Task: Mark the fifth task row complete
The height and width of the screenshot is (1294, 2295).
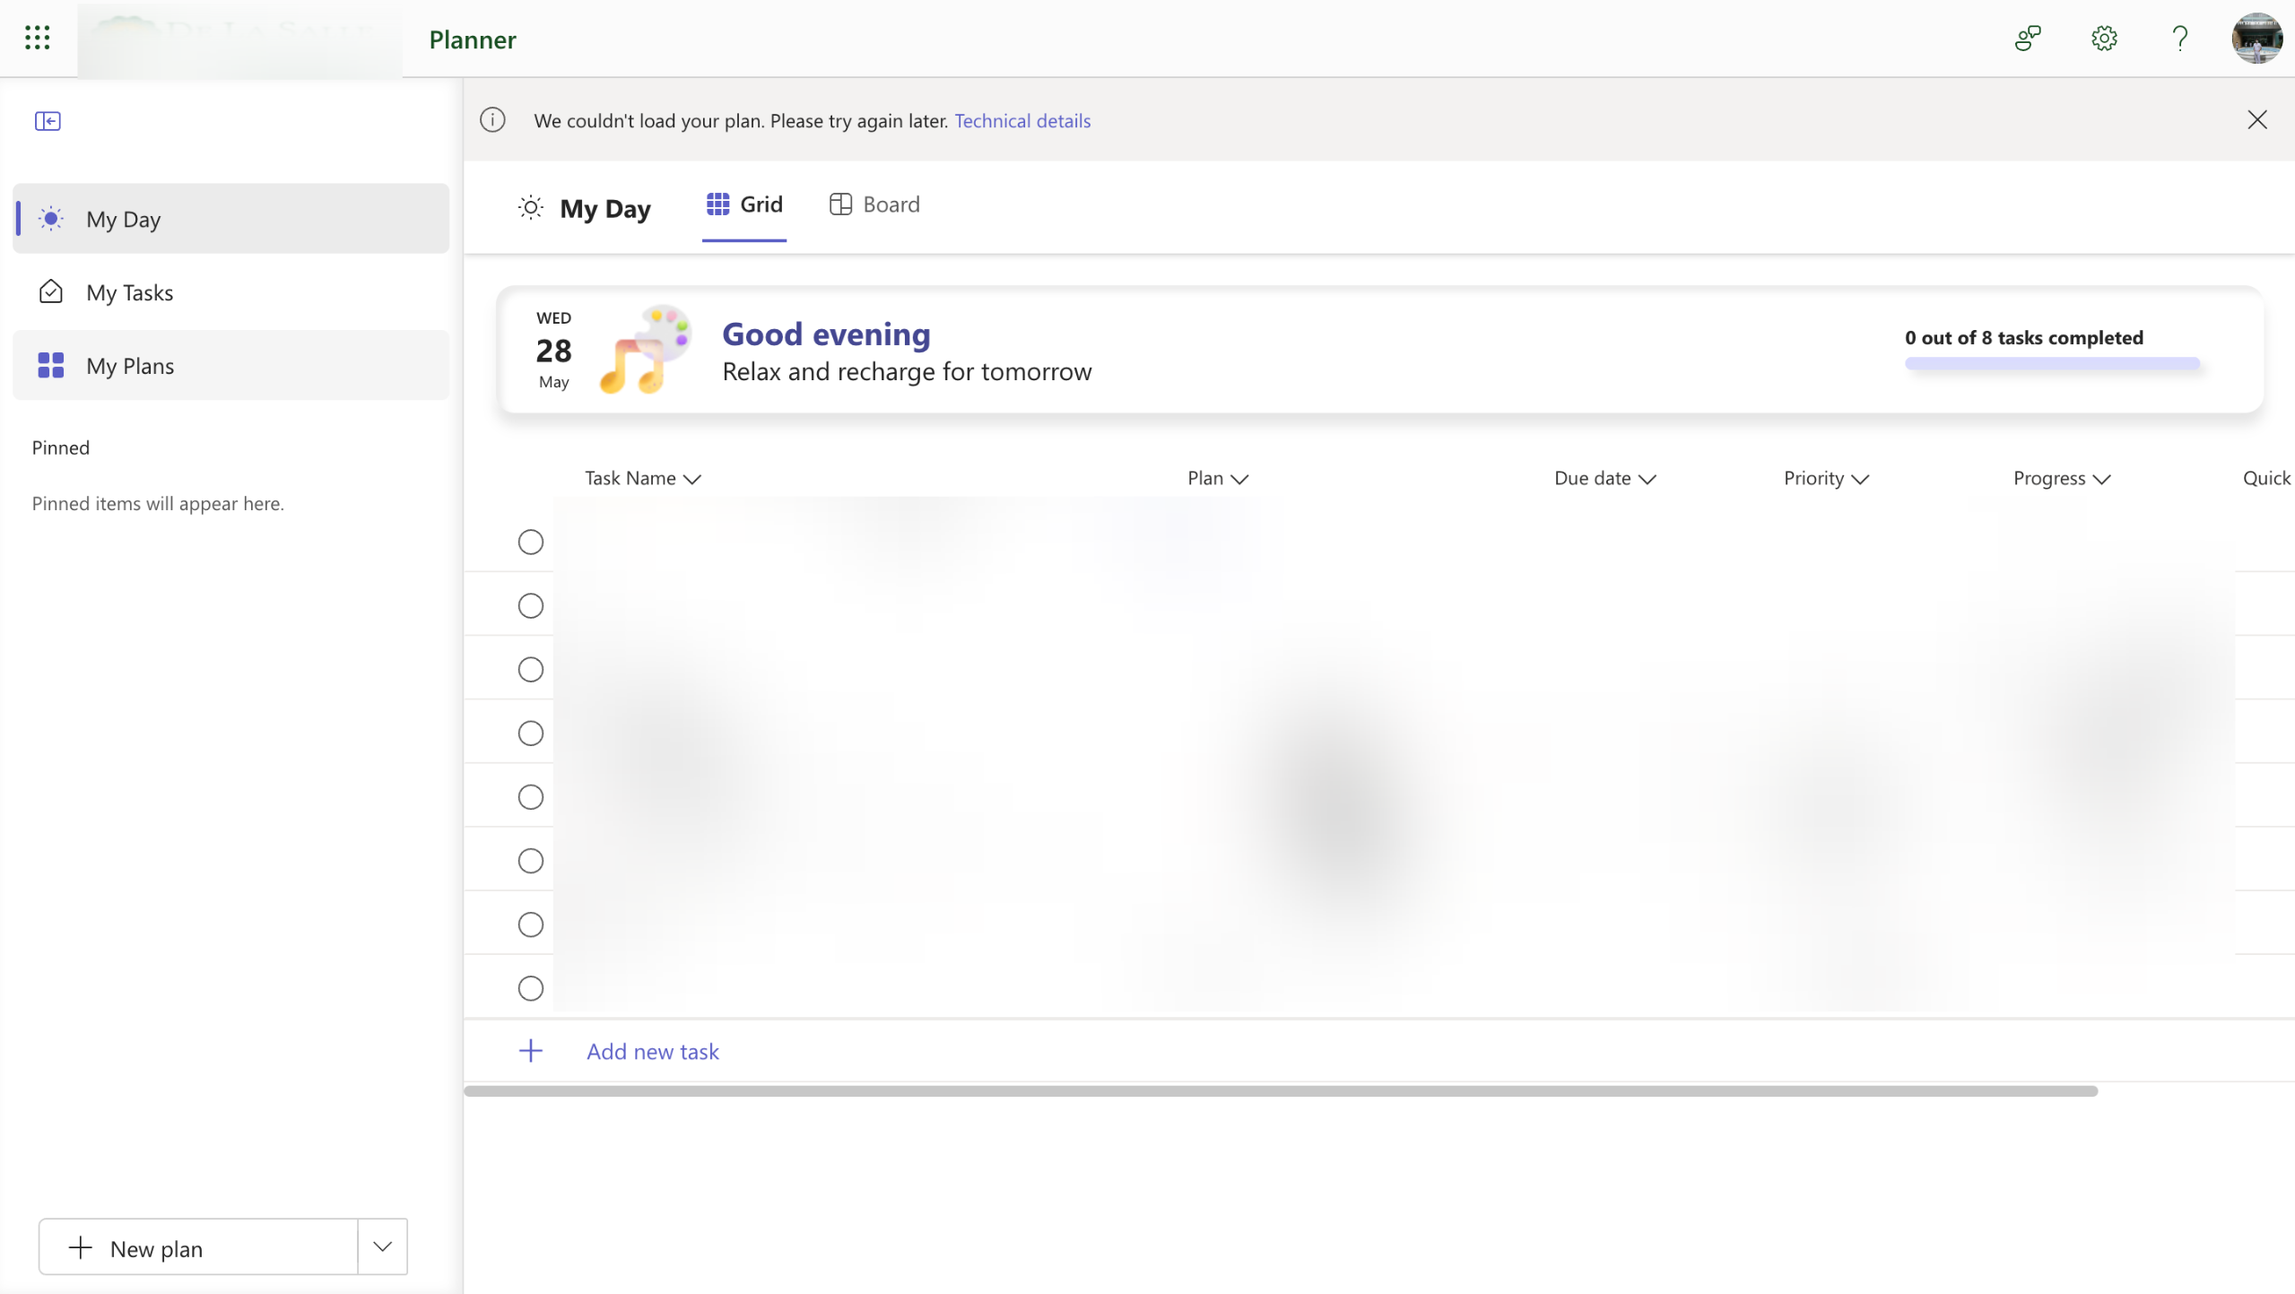Action: click(531, 797)
